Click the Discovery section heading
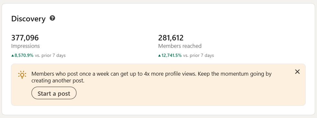The width and height of the screenshot is (317, 118). (29, 19)
